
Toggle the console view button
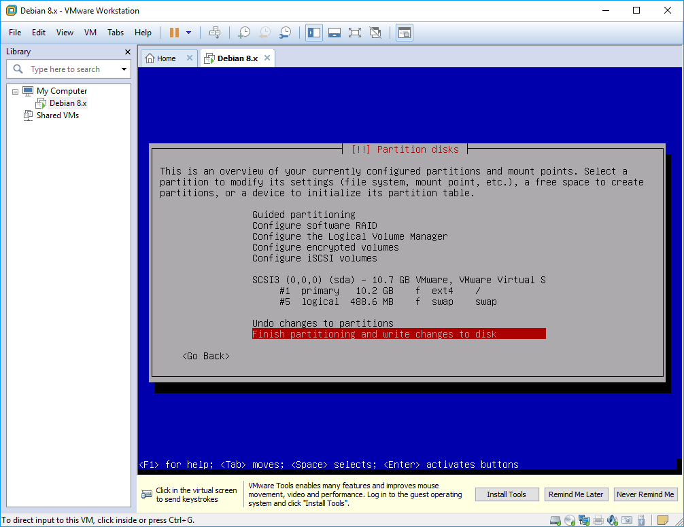click(405, 33)
